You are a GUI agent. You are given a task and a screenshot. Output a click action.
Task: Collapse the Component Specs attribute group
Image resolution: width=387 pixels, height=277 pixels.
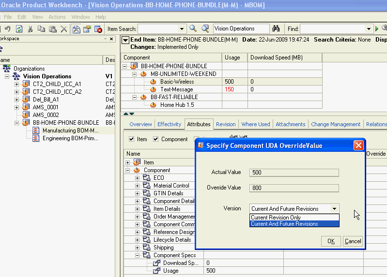pyautogui.click(x=137, y=255)
